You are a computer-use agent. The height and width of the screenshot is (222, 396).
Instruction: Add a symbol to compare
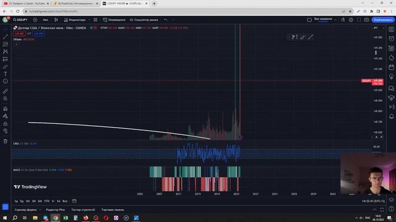35,20
